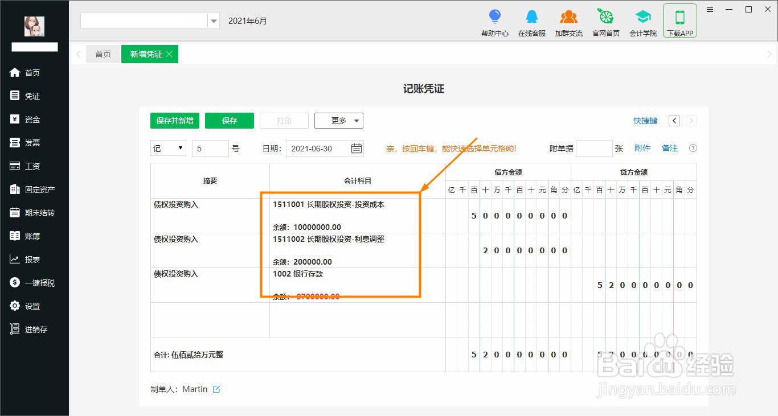Click the edit icon next to 制单人 Martin
The height and width of the screenshot is (416, 778).
[x=216, y=389]
